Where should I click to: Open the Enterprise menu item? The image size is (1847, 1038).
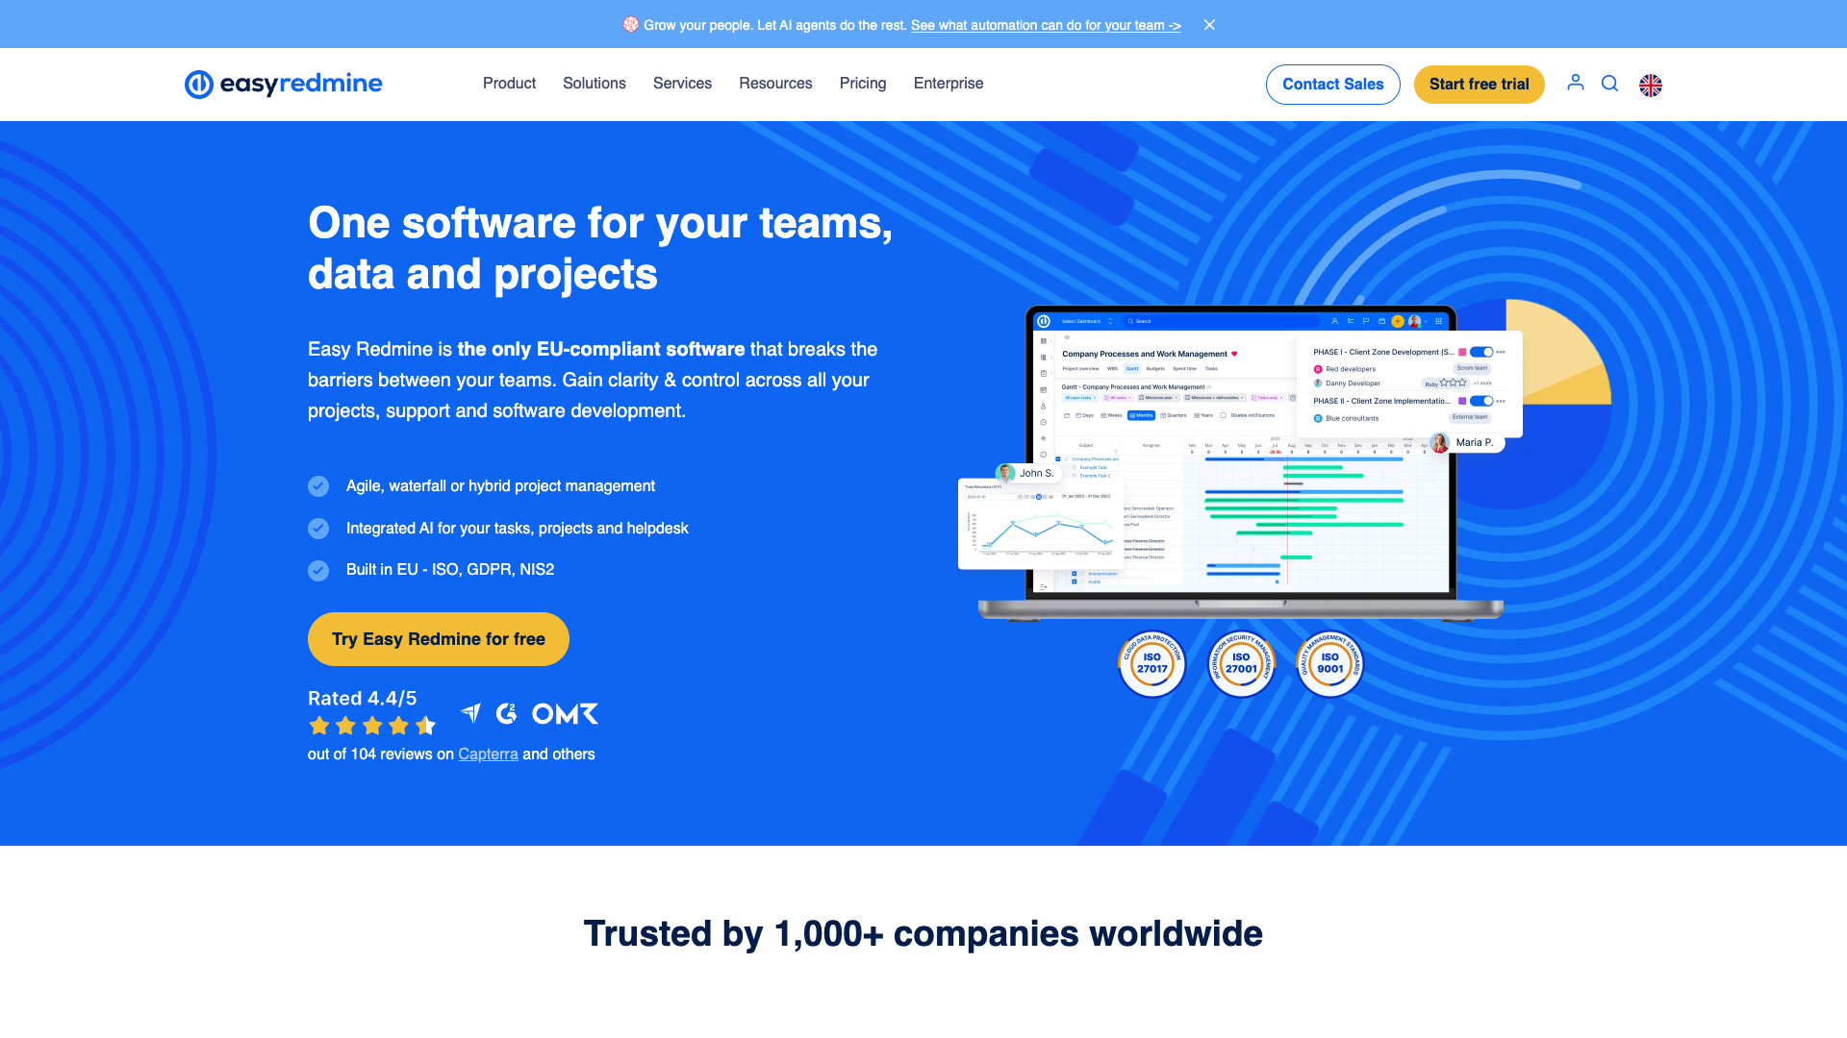pyautogui.click(x=949, y=84)
